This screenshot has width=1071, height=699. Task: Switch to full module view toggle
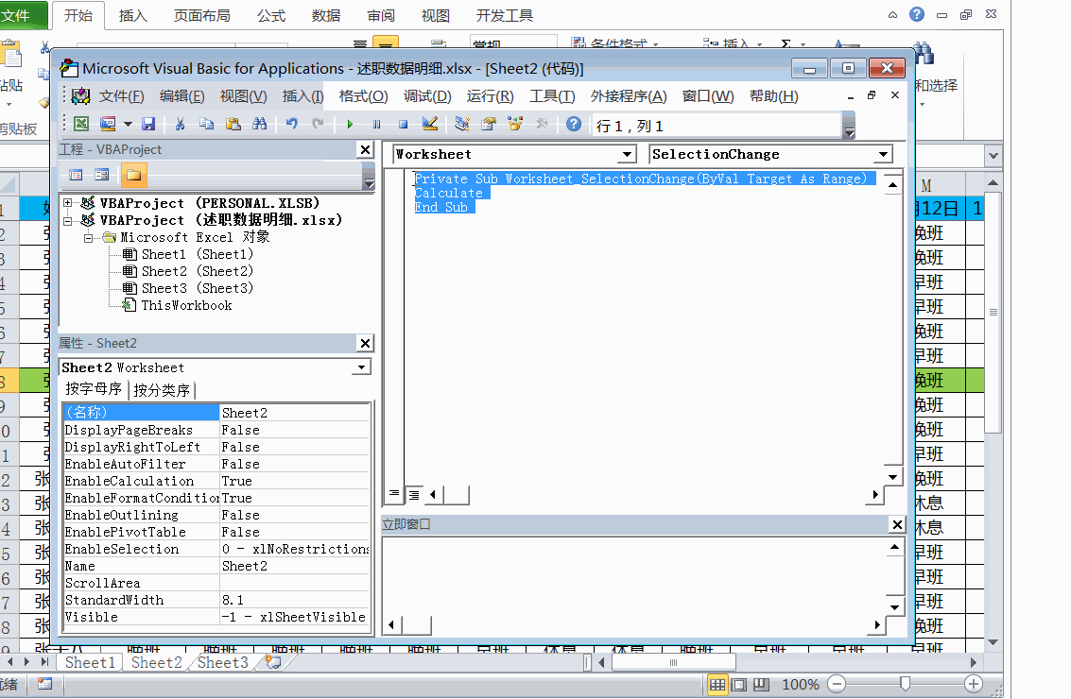tap(413, 494)
